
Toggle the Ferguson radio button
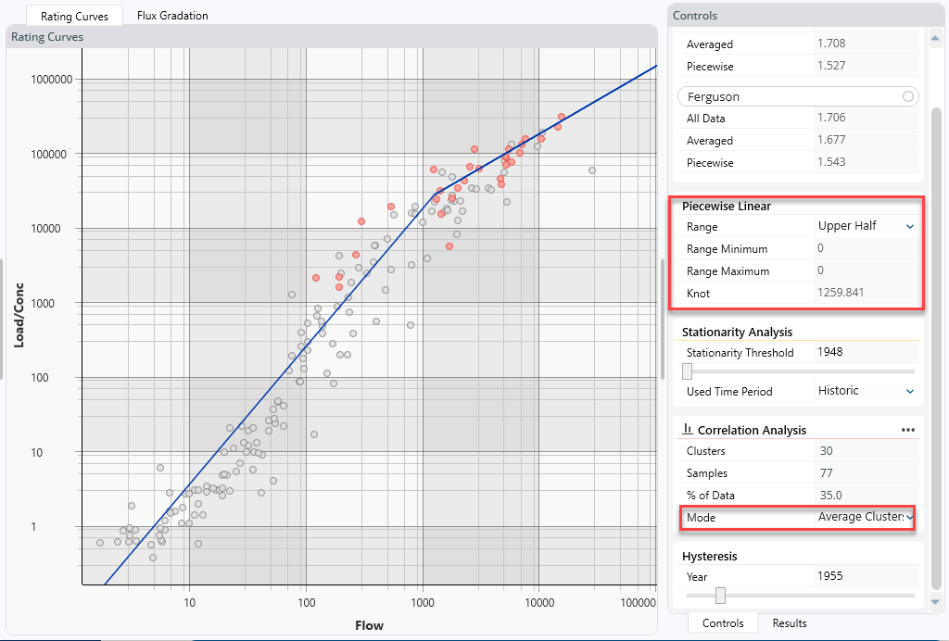click(x=907, y=96)
